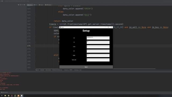Click the GMG label in Setup dialog
Image resolution: width=172 pixels, height=97 pixels.
coord(74,56)
